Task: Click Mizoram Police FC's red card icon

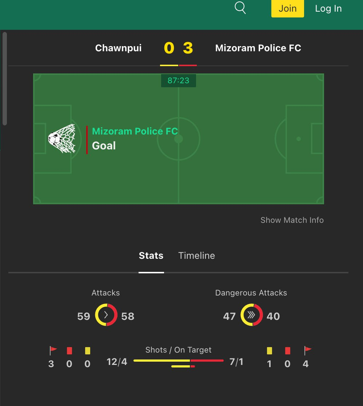Action: (288, 351)
